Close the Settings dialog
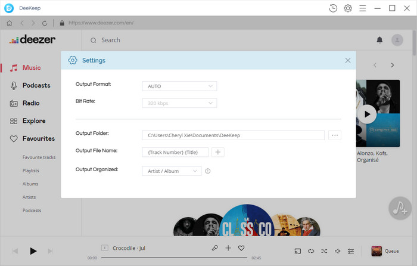The width and height of the screenshot is (417, 266). point(347,60)
